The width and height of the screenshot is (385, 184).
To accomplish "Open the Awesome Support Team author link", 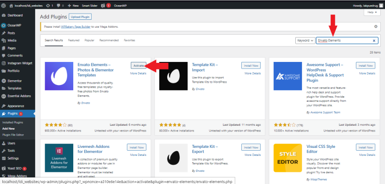I will 325,112.
